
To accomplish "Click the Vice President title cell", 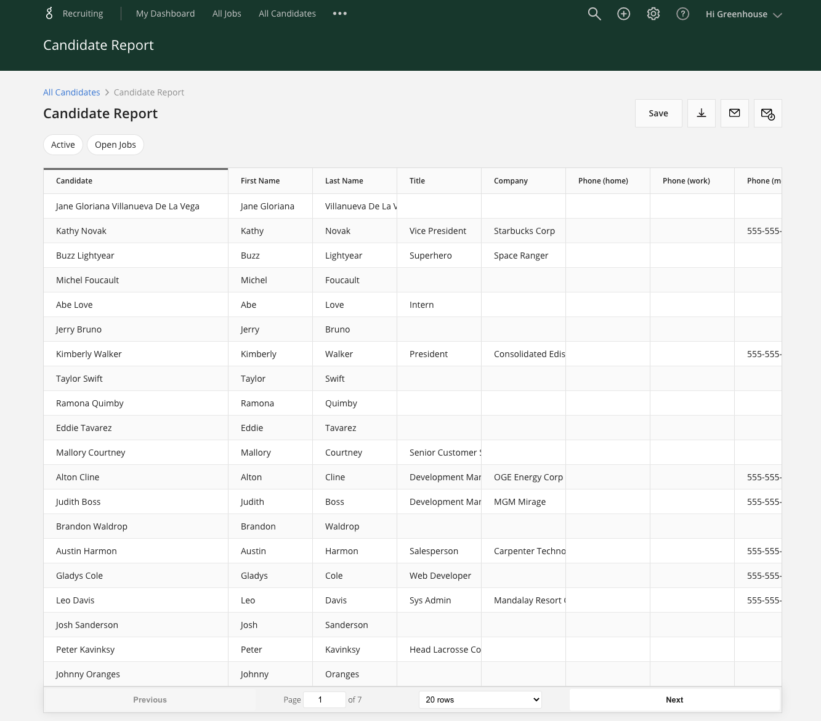I will pos(438,231).
